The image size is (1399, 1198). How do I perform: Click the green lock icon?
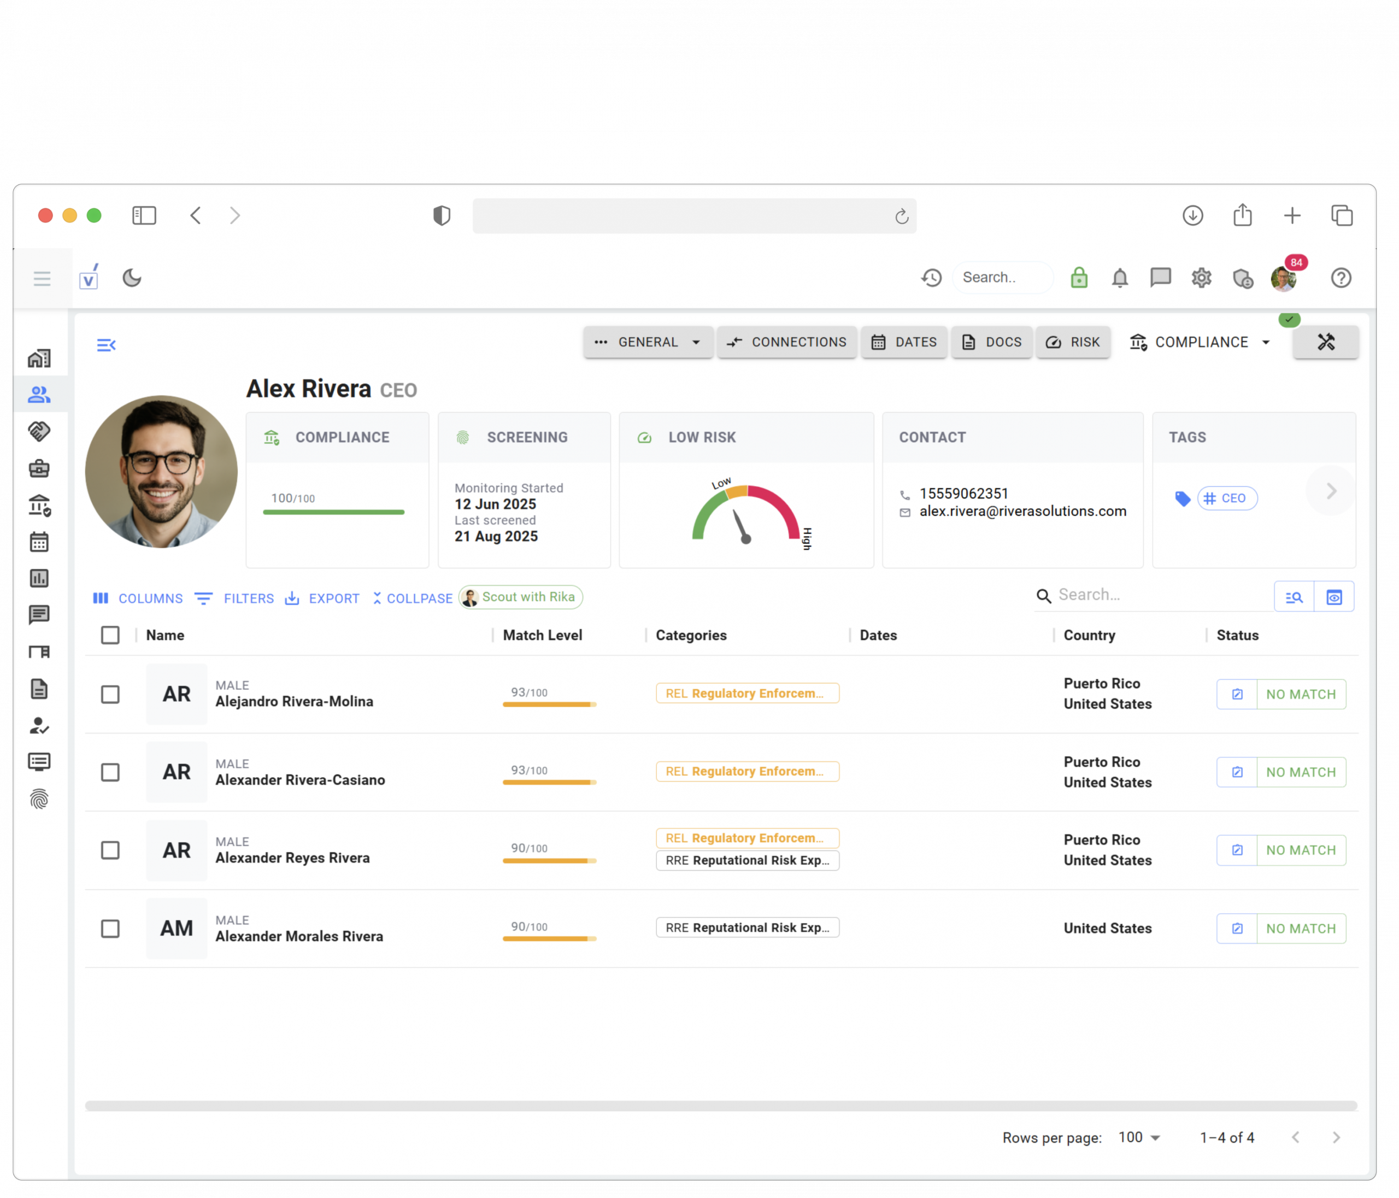point(1078,278)
